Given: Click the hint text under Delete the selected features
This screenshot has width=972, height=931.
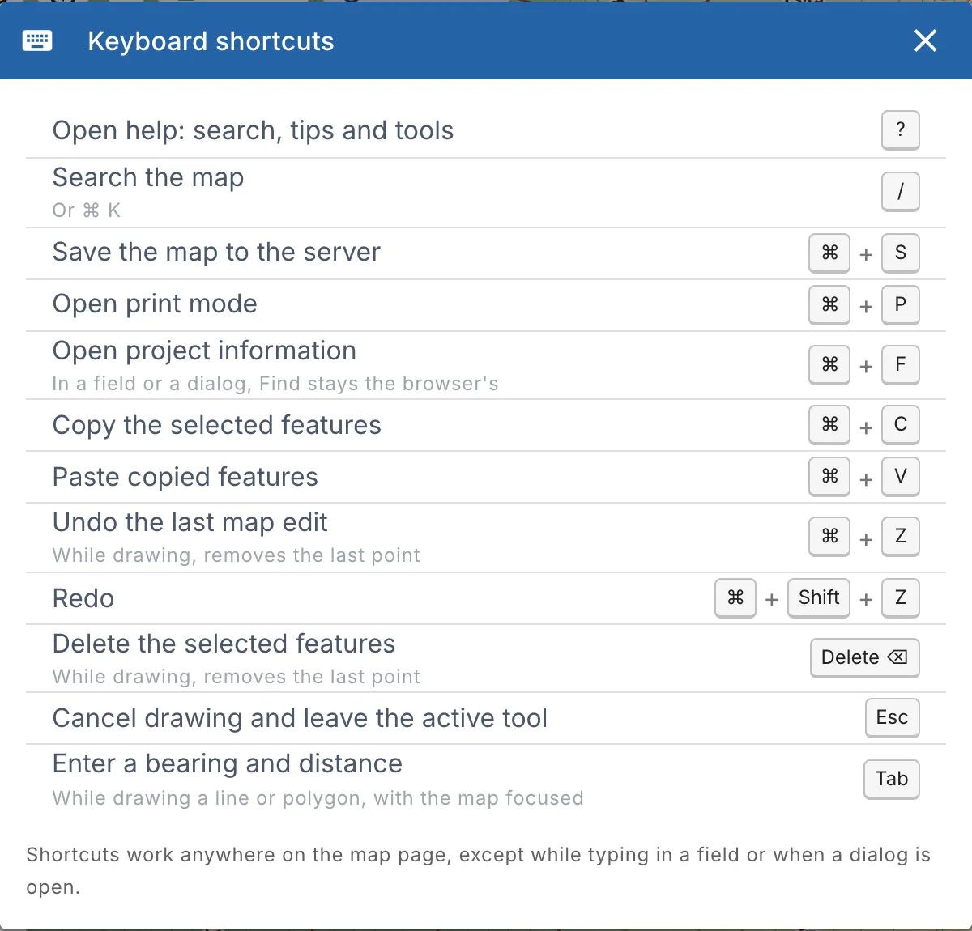Looking at the screenshot, I should tap(237, 677).
